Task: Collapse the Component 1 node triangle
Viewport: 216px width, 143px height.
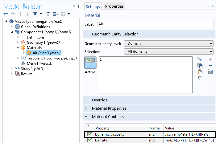Action: [x=12, y=32]
